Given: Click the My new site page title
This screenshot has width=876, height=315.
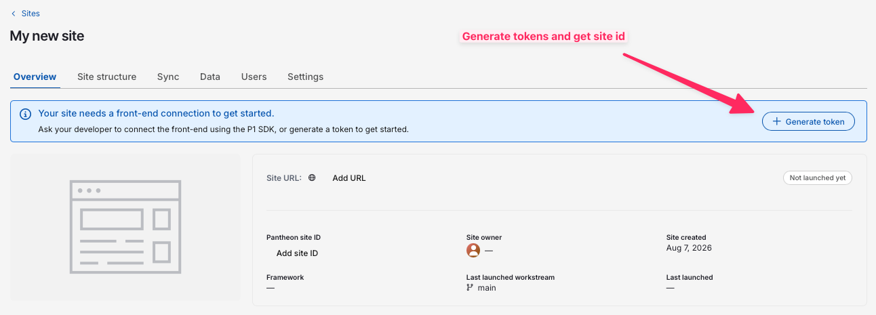Looking at the screenshot, I should [x=47, y=37].
